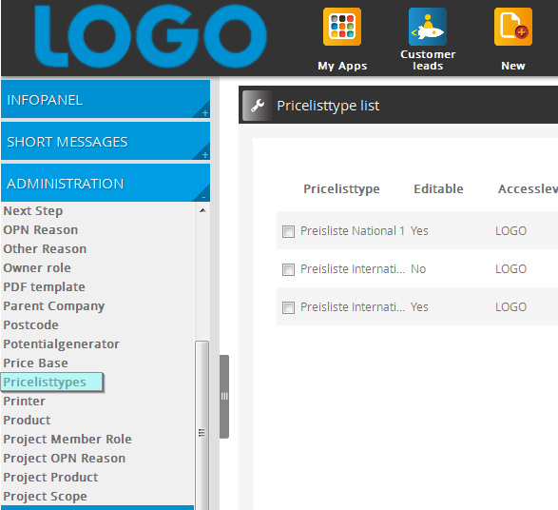Open the My Apps grid icon

(342, 27)
